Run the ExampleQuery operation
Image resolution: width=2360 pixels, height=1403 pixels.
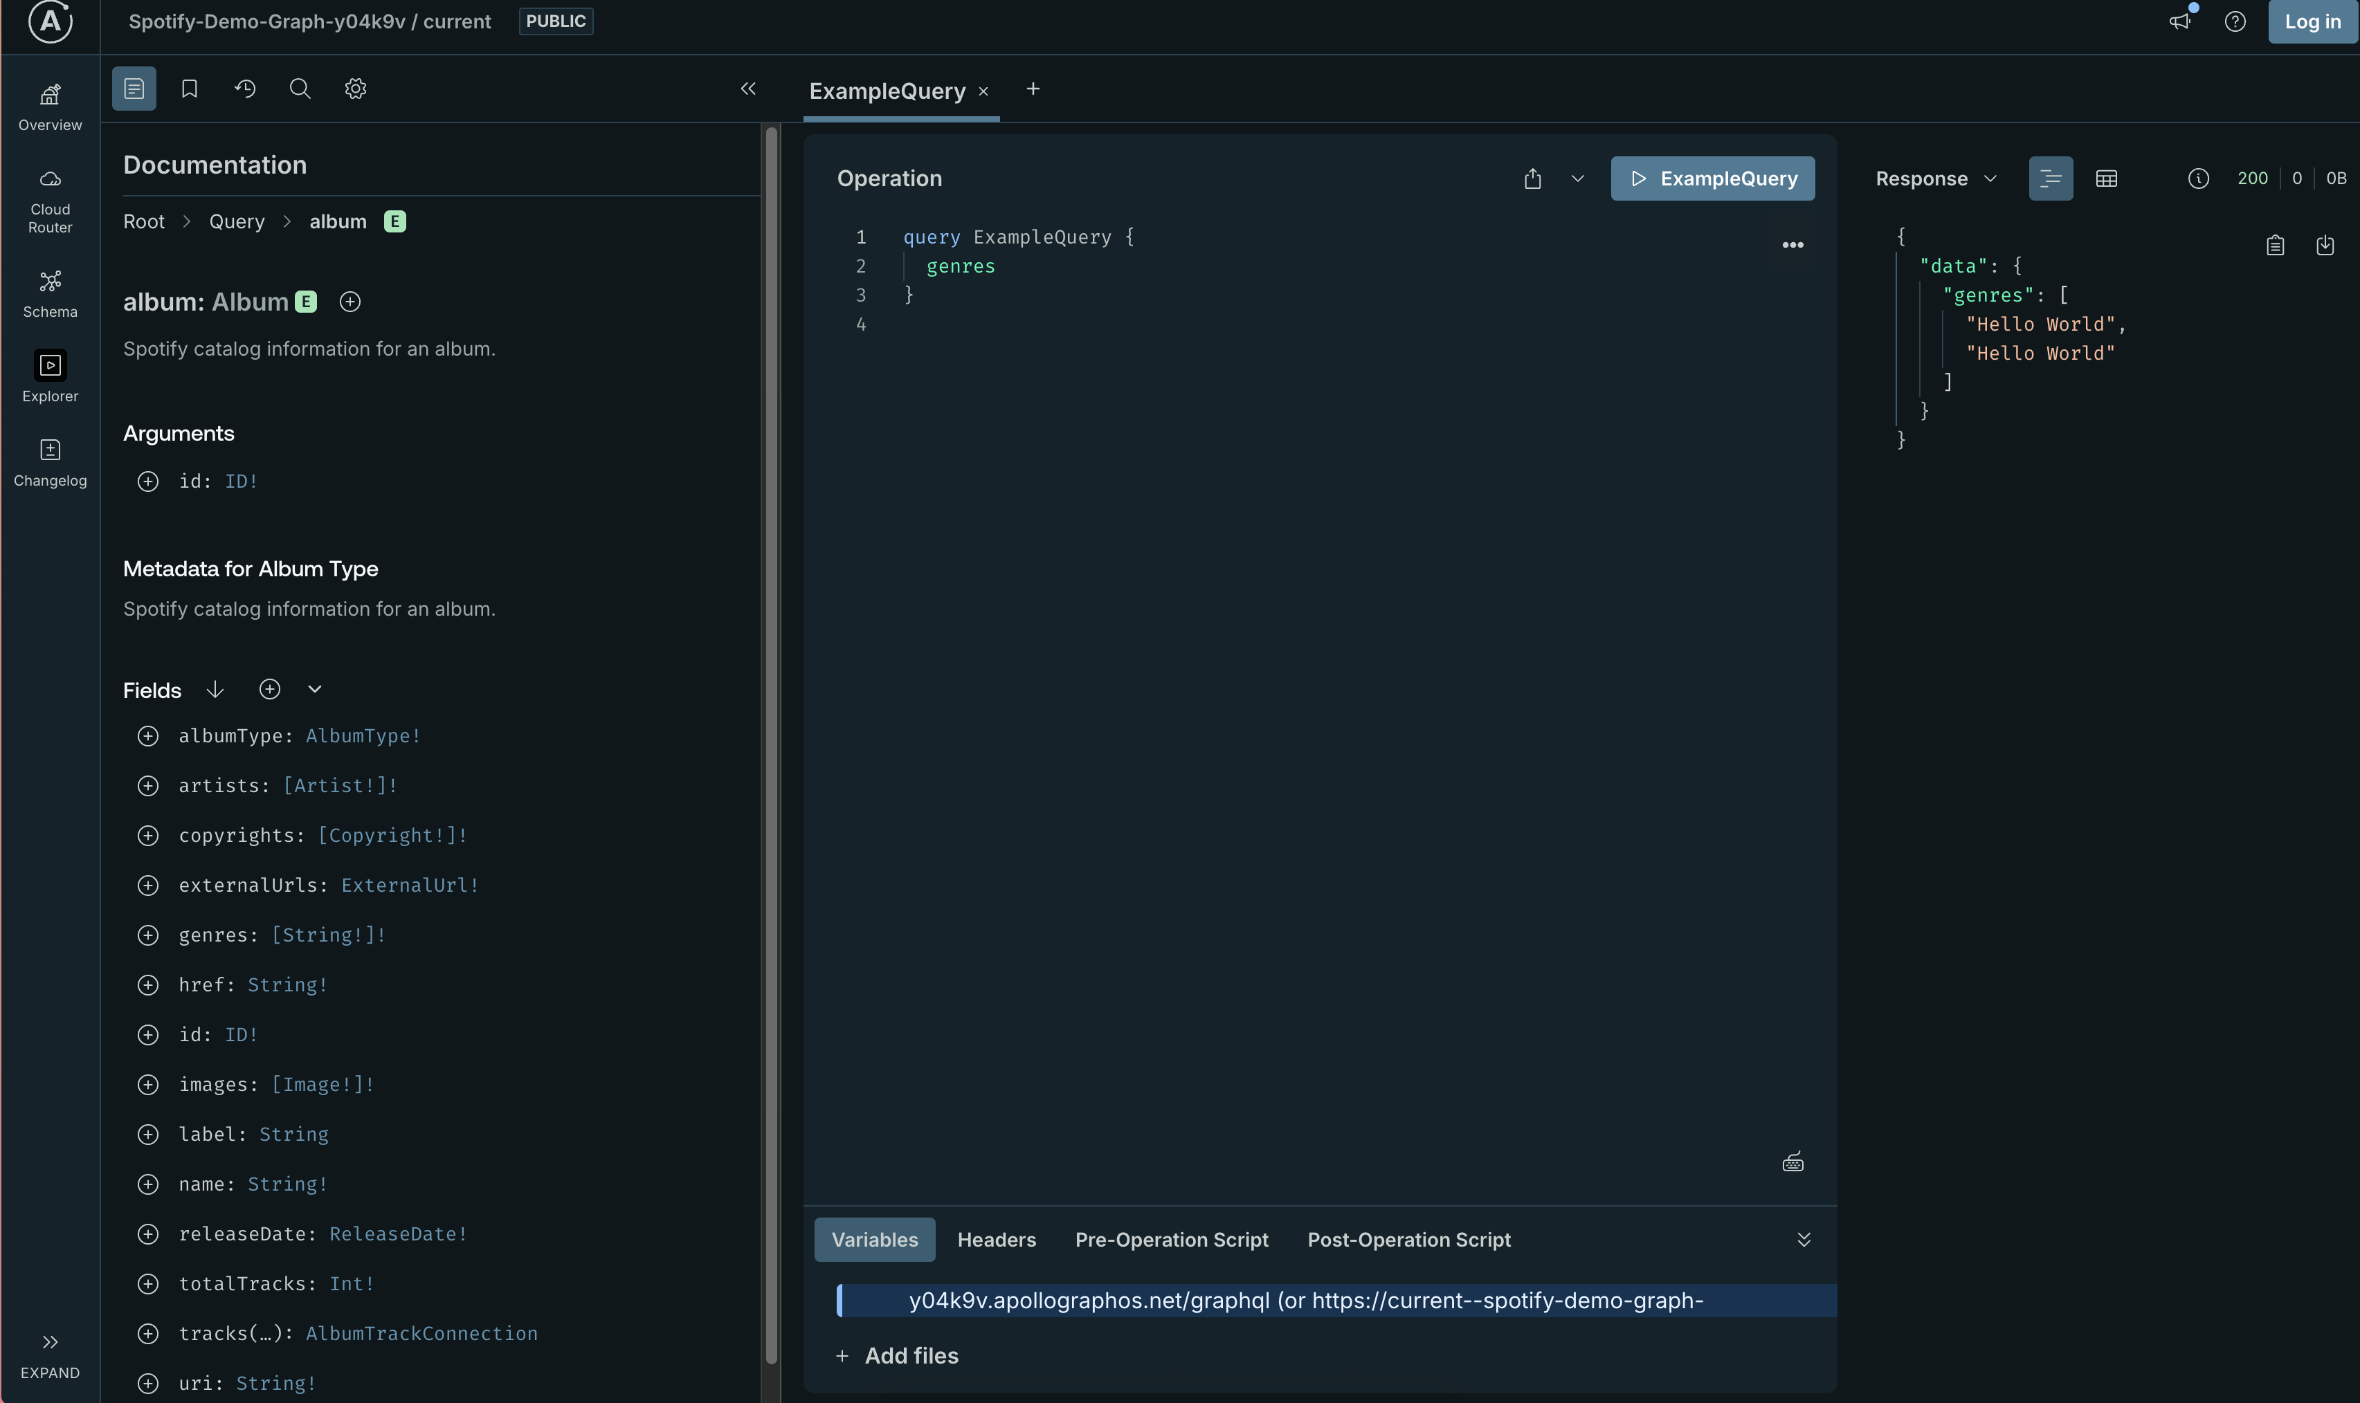click(x=1712, y=178)
